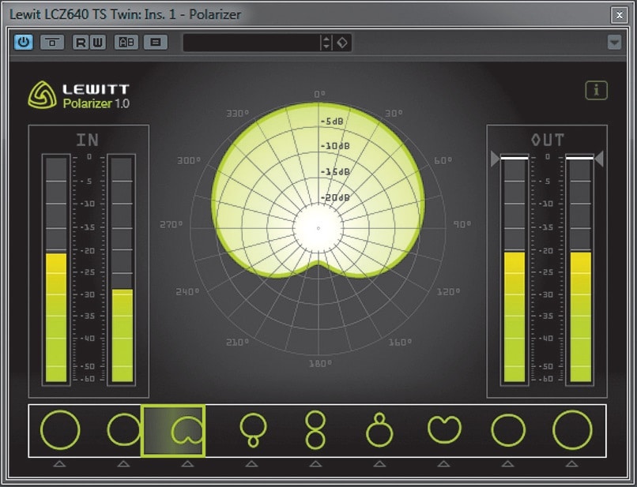The width and height of the screenshot is (637, 487).
Task: Open the diamond preset management icon
Action: pos(342,43)
